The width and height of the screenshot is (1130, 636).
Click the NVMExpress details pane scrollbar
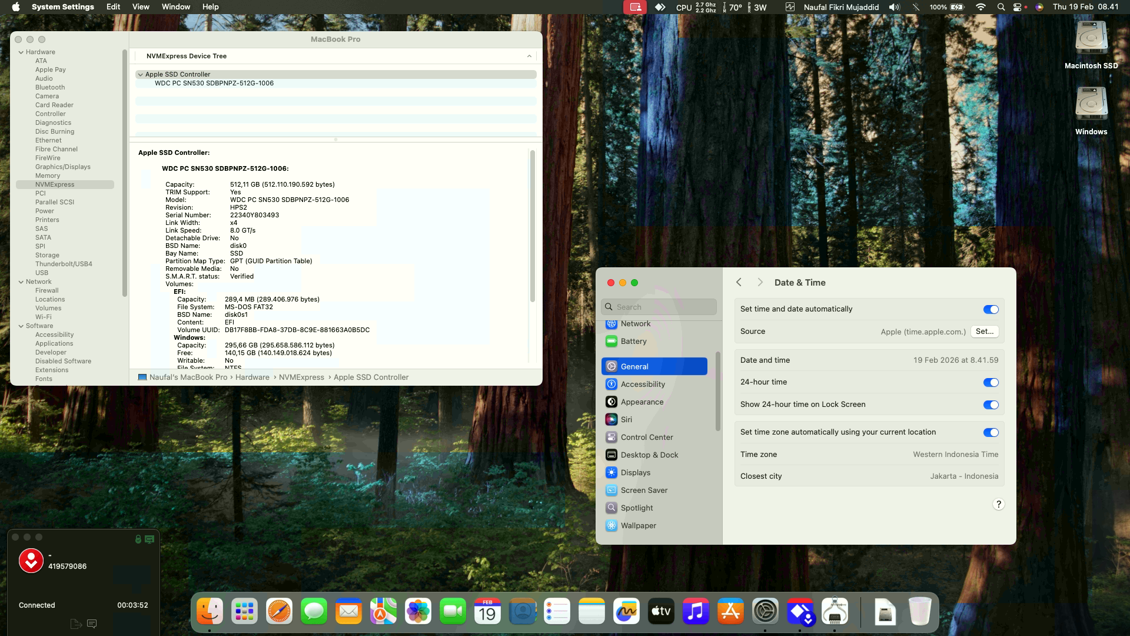click(532, 226)
